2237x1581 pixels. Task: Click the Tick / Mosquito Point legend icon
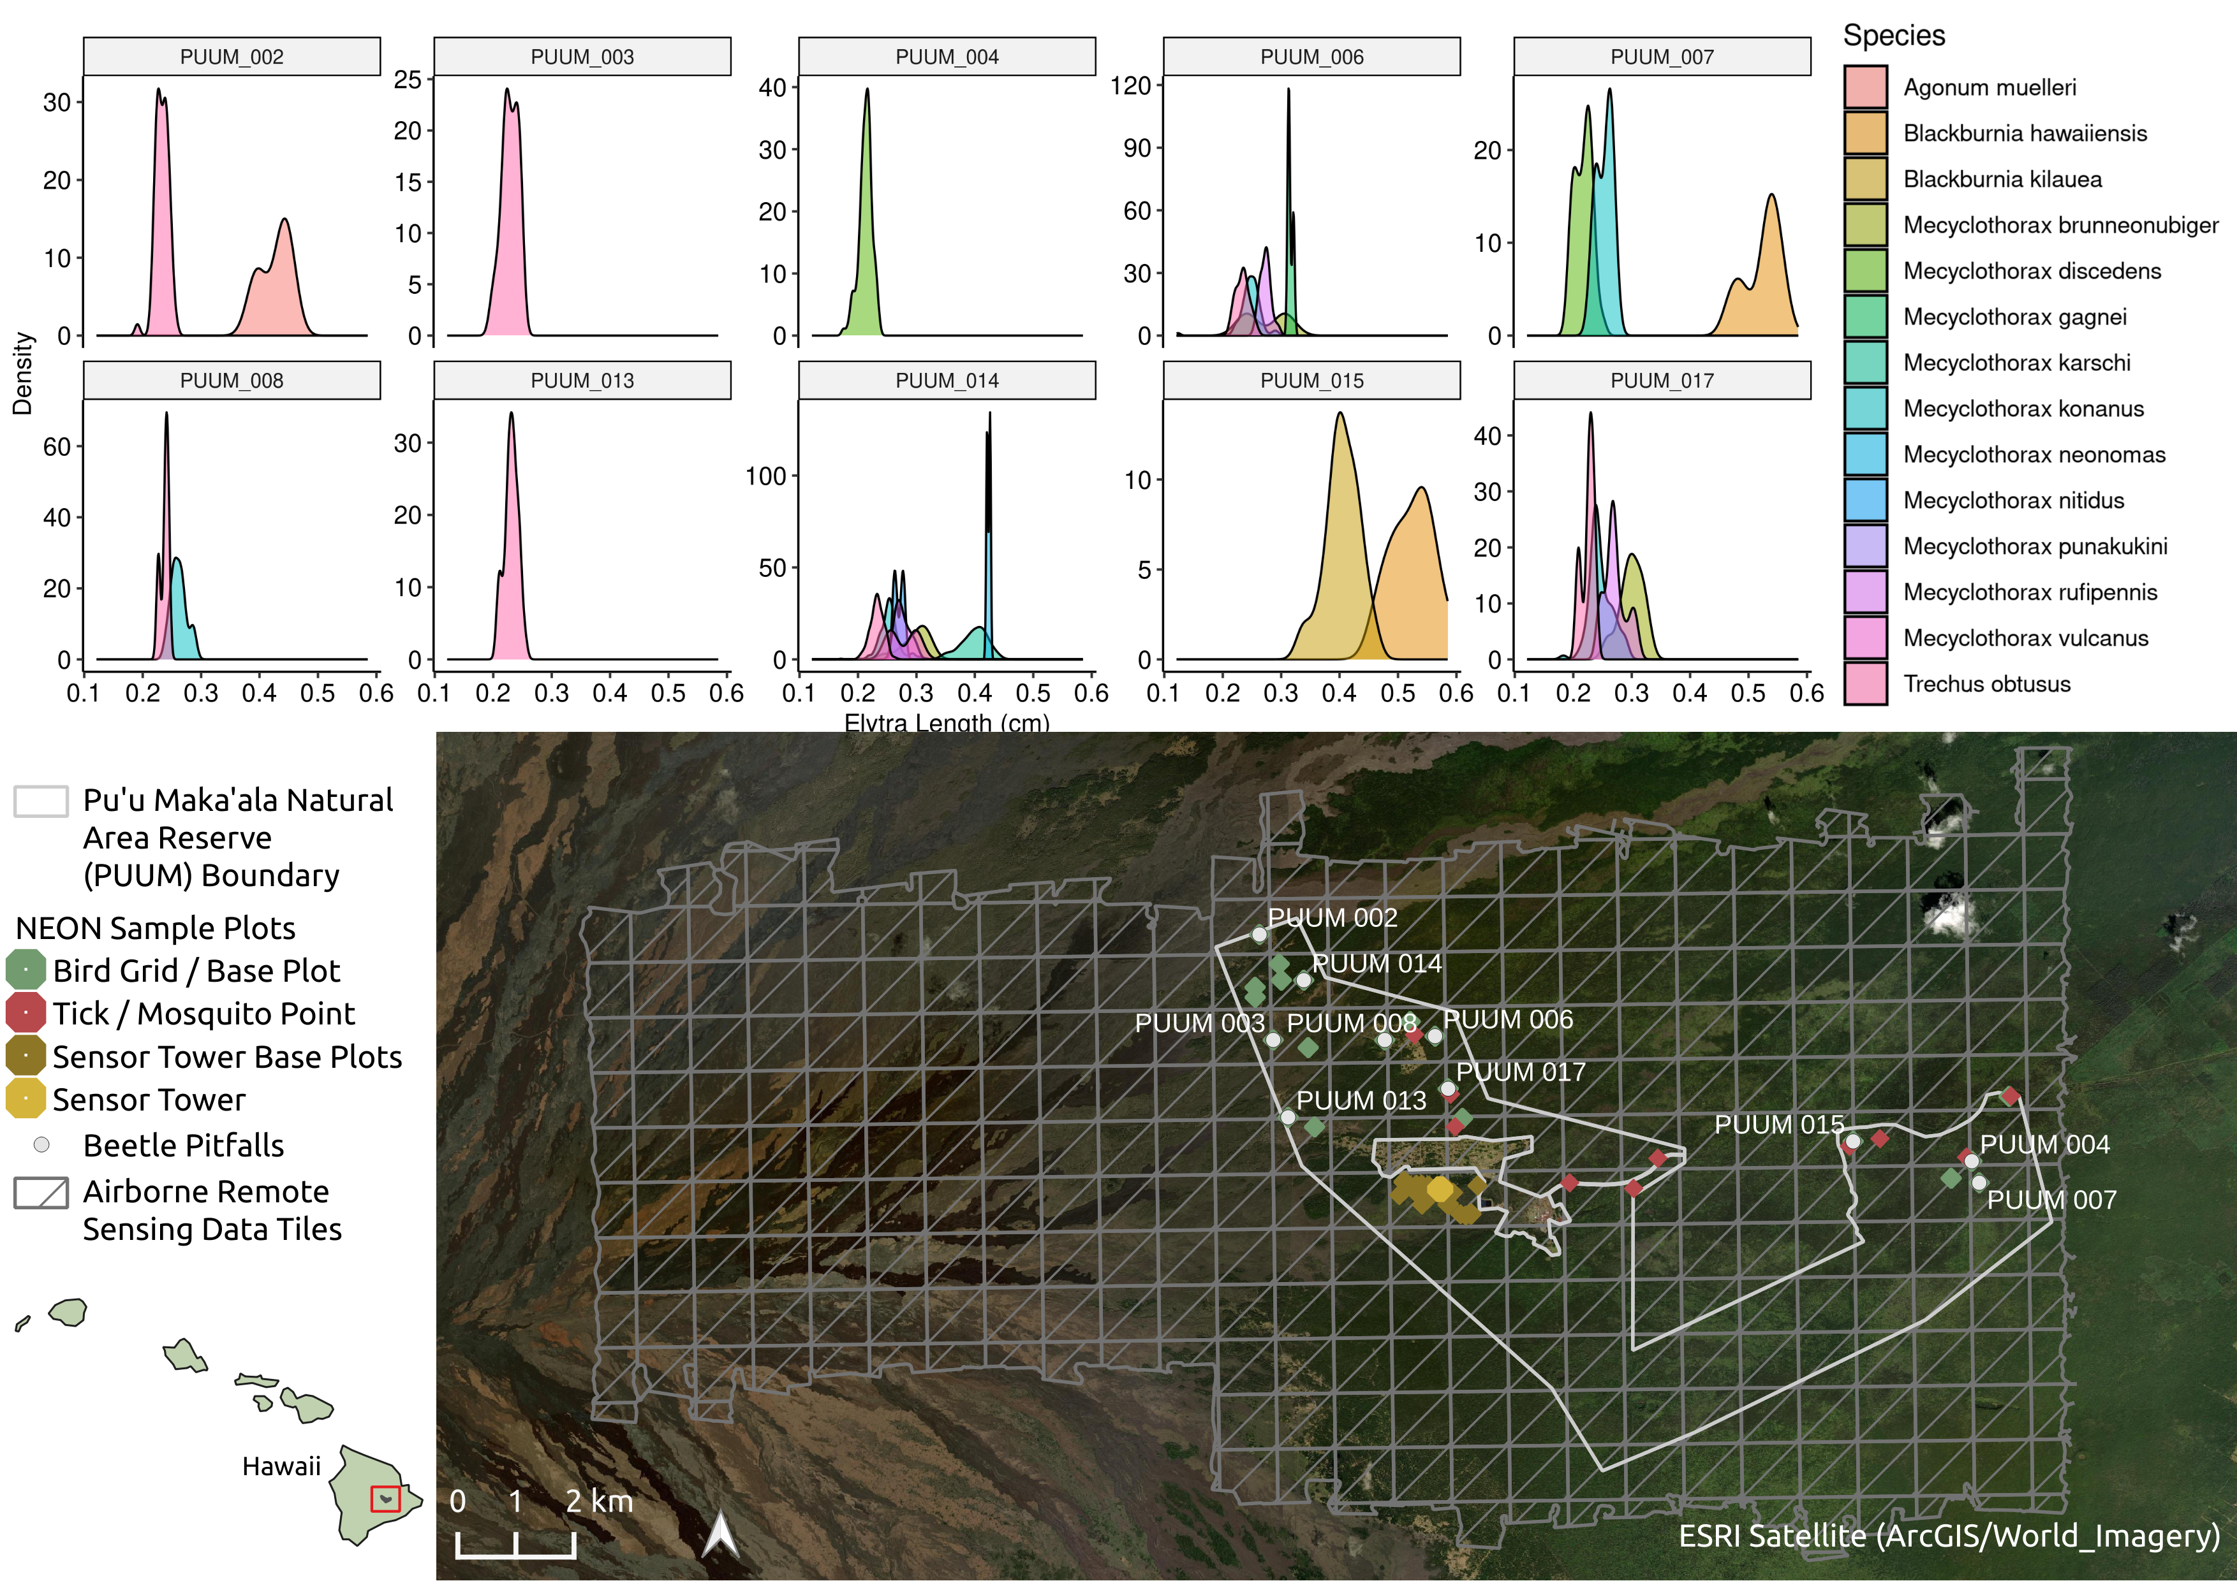tap(26, 1012)
